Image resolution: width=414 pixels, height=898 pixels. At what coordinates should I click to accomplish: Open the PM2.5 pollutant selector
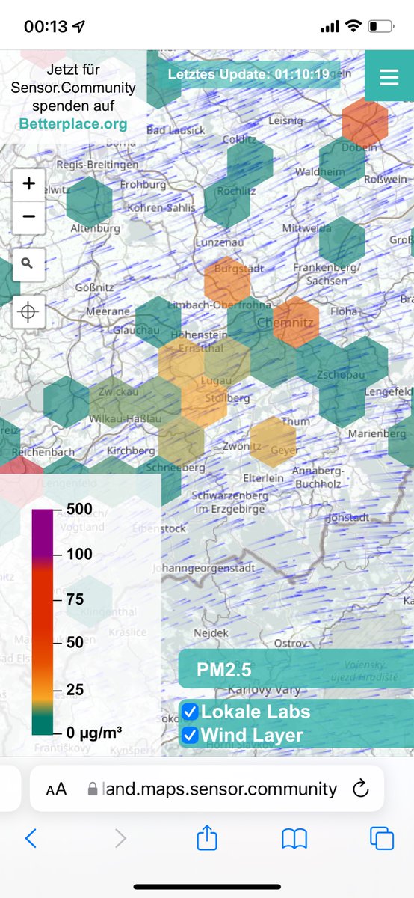[296, 669]
